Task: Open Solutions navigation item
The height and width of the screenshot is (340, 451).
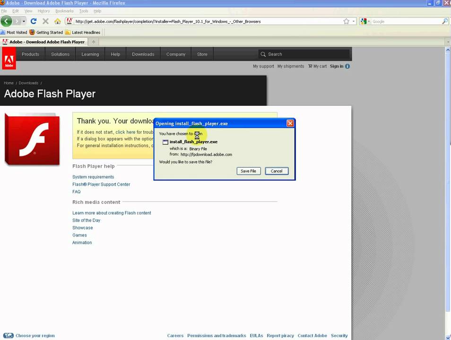Action: point(61,54)
